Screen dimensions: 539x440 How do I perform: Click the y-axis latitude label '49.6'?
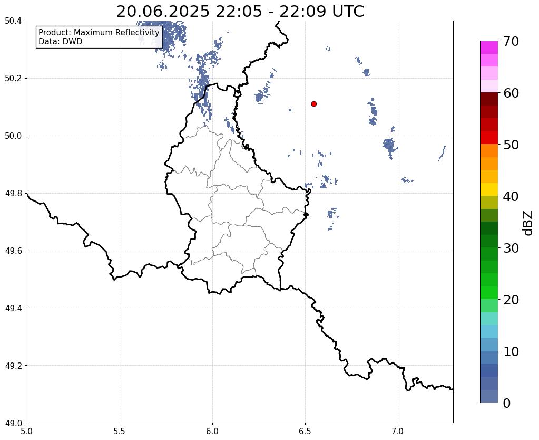tap(13, 251)
